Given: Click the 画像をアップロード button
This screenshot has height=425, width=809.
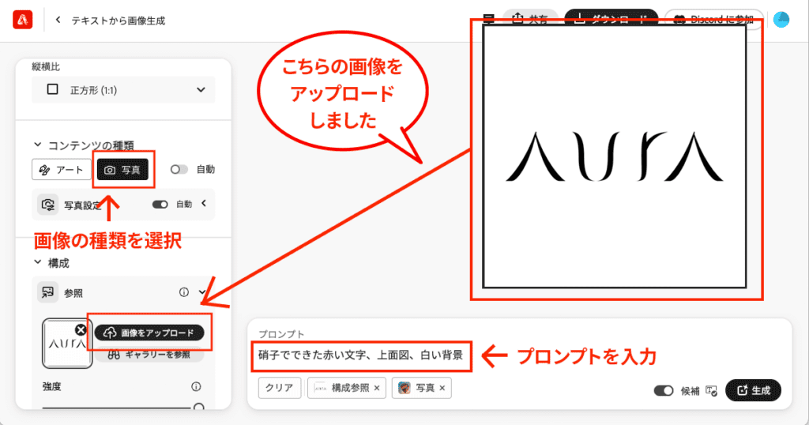Looking at the screenshot, I should (x=149, y=333).
